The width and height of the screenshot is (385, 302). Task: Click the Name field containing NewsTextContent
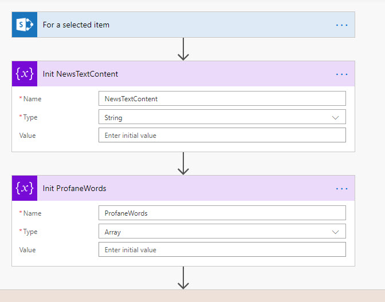pyautogui.click(x=222, y=98)
